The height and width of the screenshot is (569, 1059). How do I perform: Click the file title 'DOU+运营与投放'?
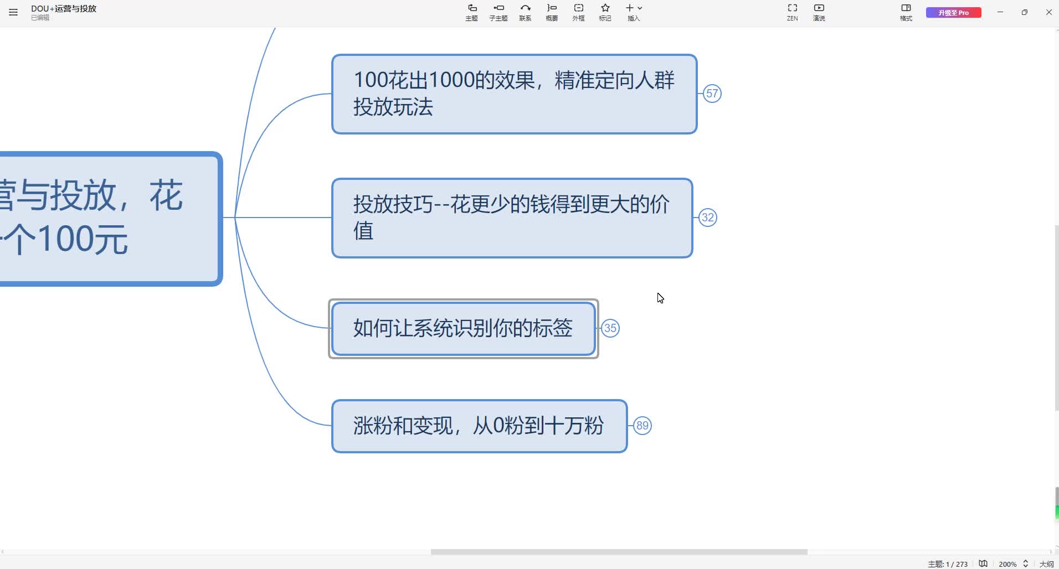coord(64,8)
